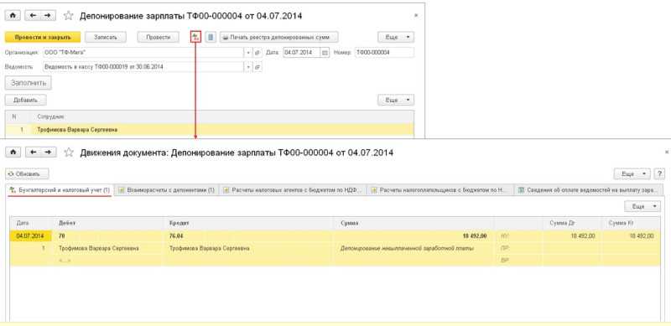The height and width of the screenshot is (326, 671).
Task: Open calendar picker beside date 04.07.2014
Action: [325, 53]
